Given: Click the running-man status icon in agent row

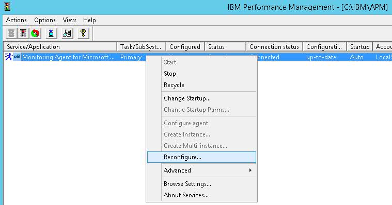Looking at the screenshot, I should pos(9,57).
